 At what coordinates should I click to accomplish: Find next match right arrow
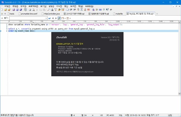(x=56, y=18)
